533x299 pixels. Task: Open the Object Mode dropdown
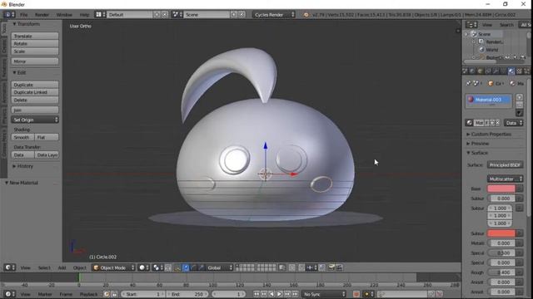point(113,267)
